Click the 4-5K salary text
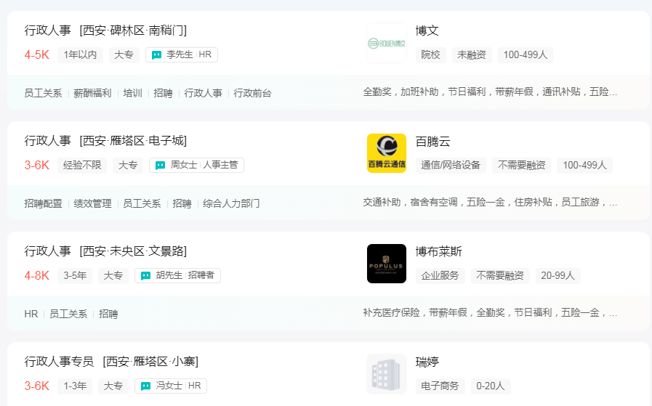 (37, 55)
